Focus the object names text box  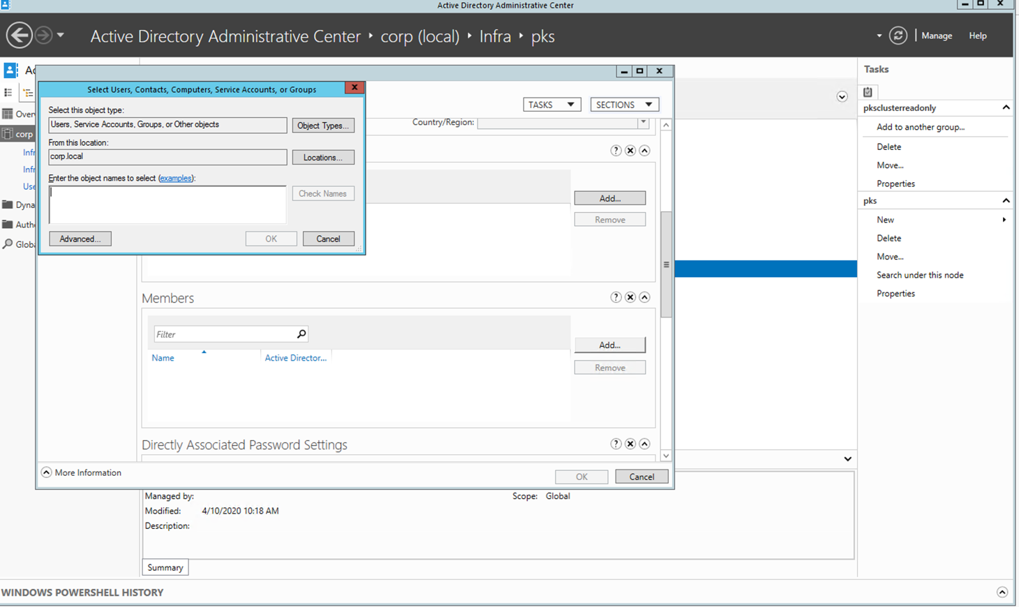168,204
